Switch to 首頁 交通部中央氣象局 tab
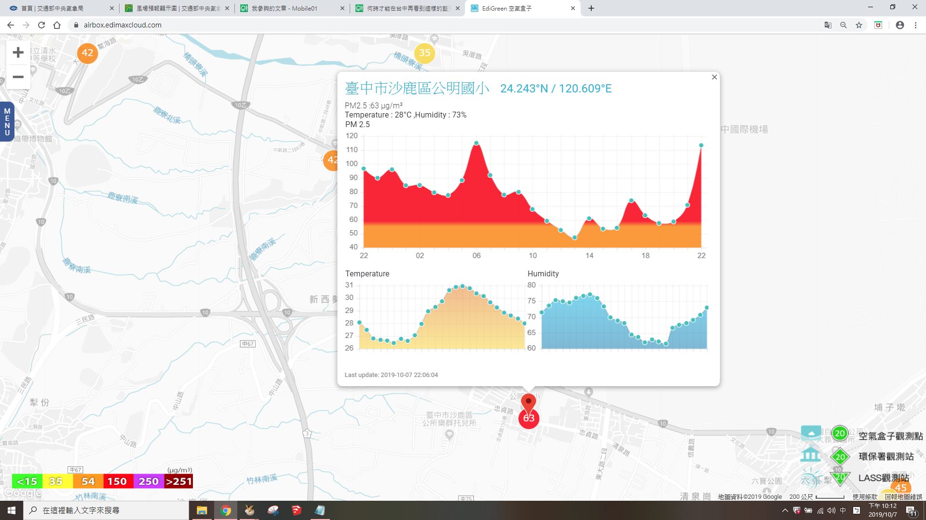926x520 pixels. (58, 8)
